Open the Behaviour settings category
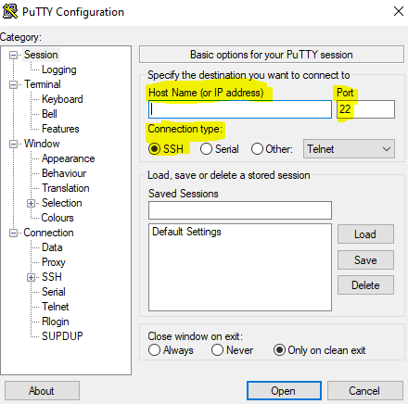The image size is (408, 404). tap(64, 173)
